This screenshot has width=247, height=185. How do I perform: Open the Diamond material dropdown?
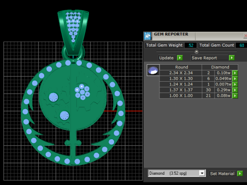click(202, 173)
